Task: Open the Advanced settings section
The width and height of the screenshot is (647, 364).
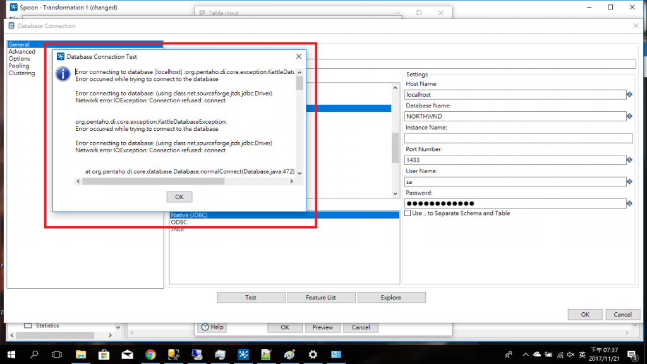Action: click(x=22, y=52)
